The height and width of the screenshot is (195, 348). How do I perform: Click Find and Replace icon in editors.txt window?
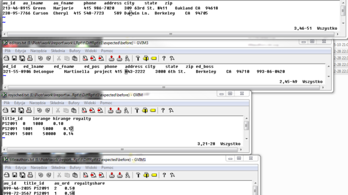click(x=85, y=58)
